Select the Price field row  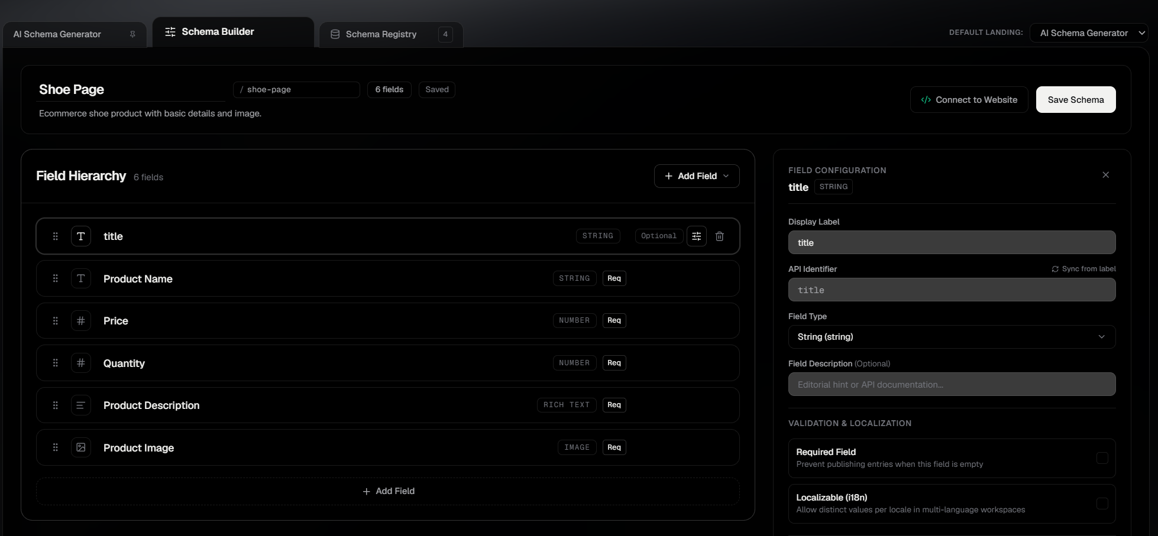[x=388, y=321]
